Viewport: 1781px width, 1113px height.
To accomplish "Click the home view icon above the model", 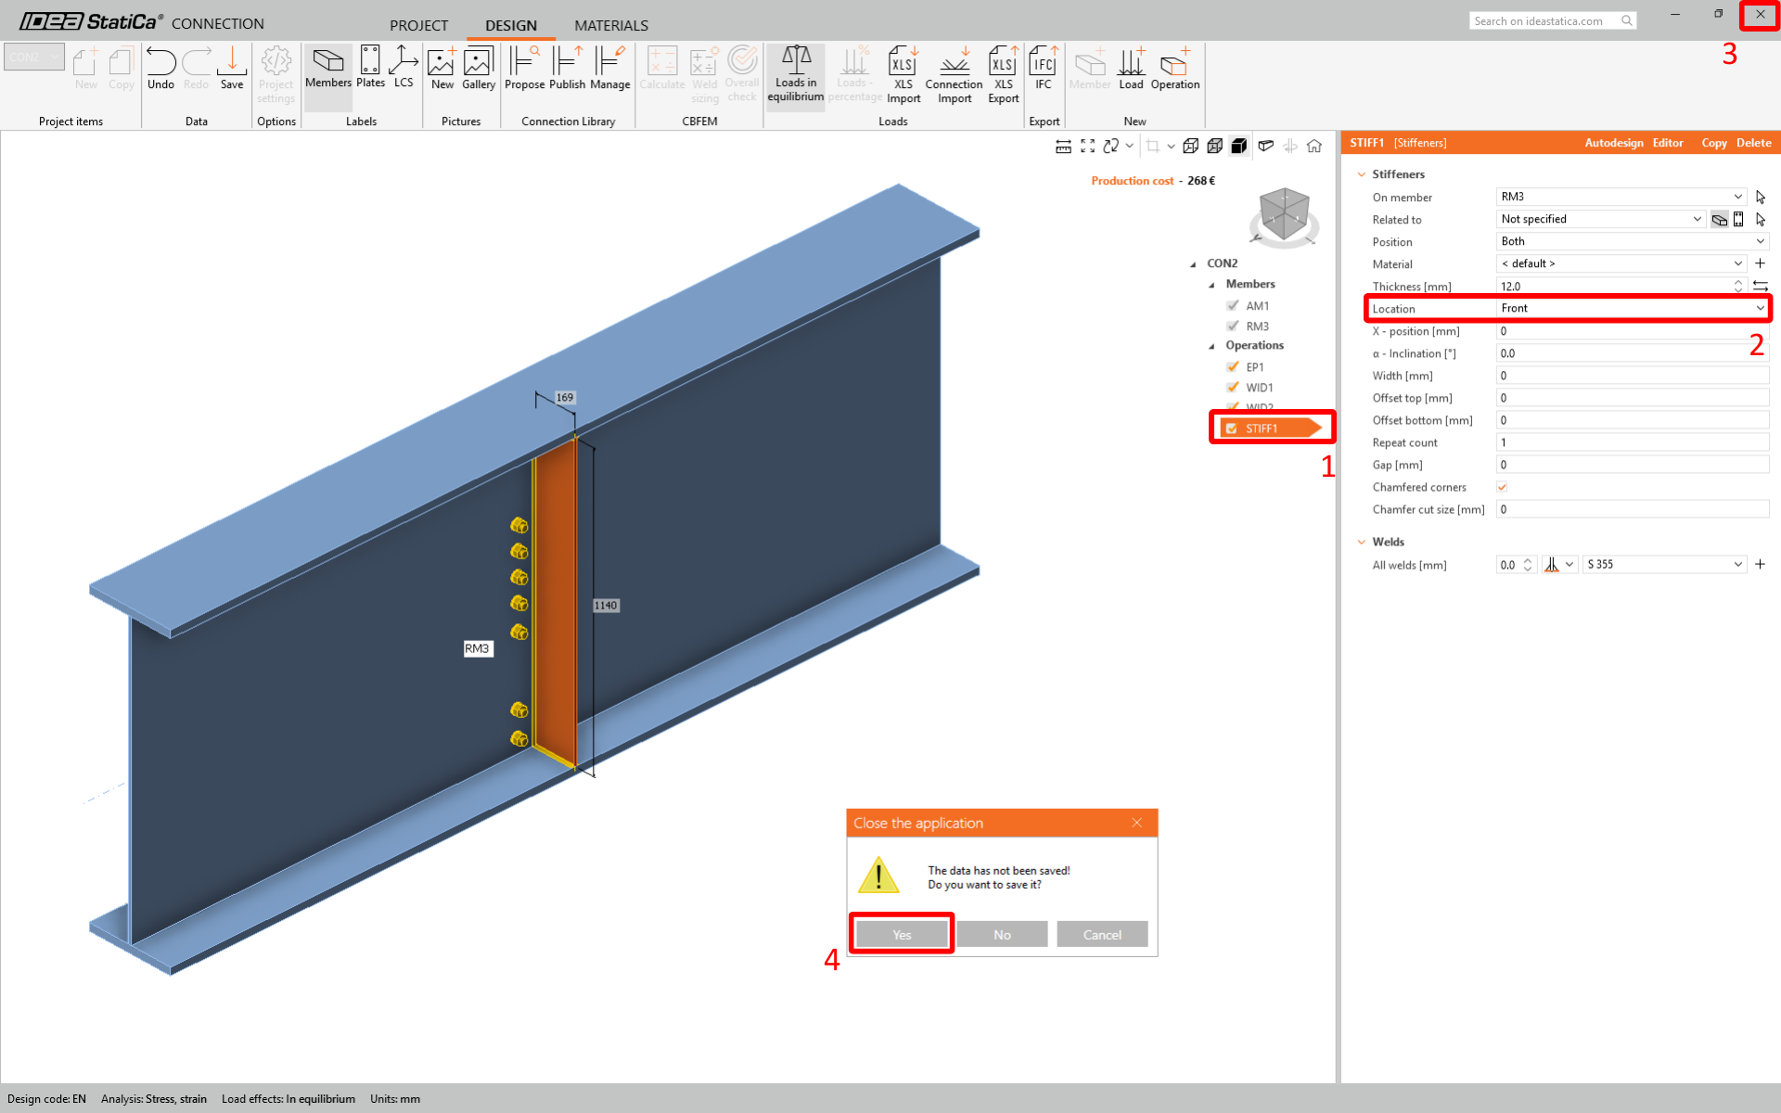I will click(x=1314, y=146).
